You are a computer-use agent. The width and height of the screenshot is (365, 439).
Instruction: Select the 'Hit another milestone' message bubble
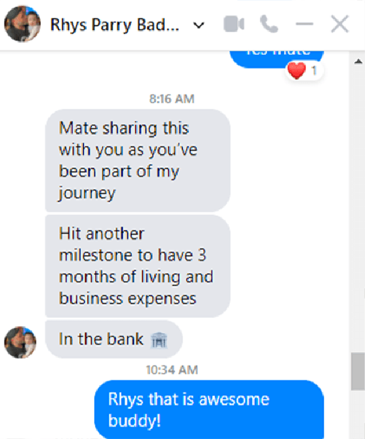(x=137, y=266)
